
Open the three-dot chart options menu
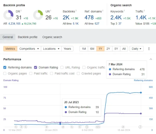point(149,49)
